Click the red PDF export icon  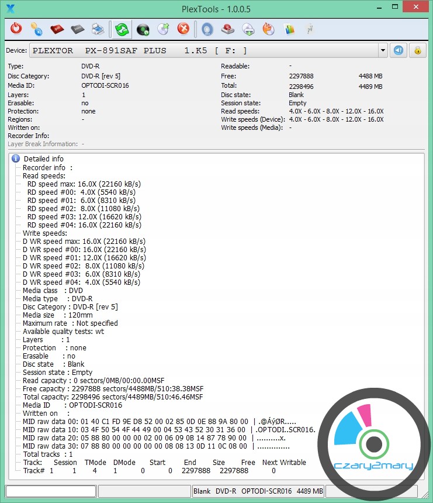(57, 29)
